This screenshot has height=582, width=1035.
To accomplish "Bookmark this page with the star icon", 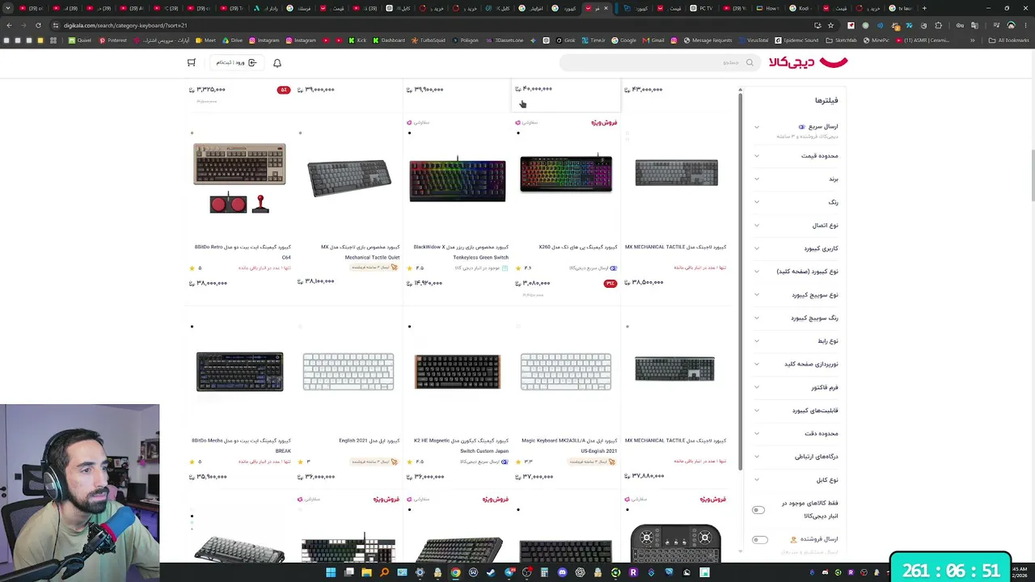I will 830,25.
